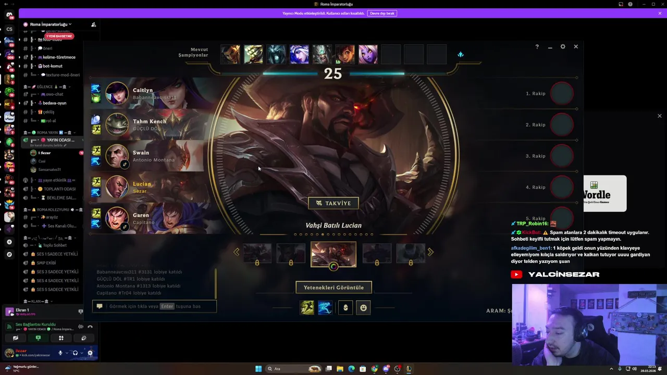Open the CS server icon
The height and width of the screenshot is (375, 667).
pos(9,29)
